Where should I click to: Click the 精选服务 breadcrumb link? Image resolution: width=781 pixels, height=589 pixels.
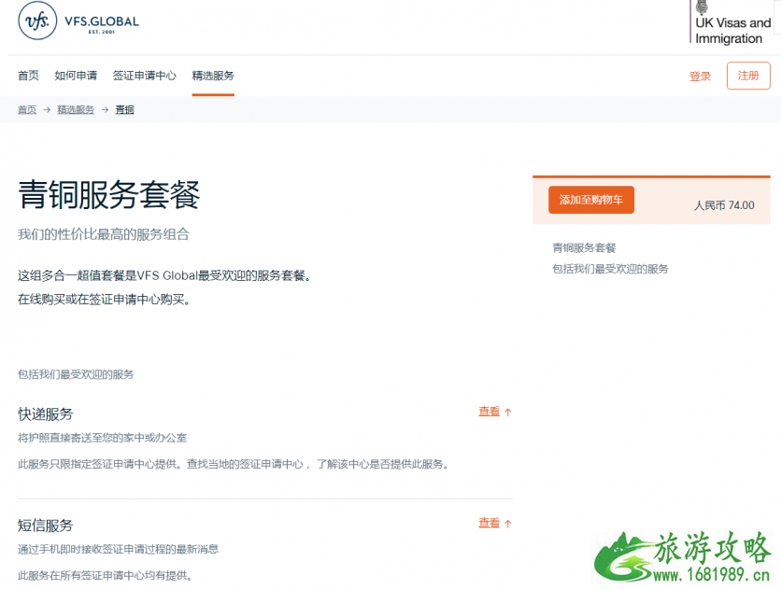[76, 109]
